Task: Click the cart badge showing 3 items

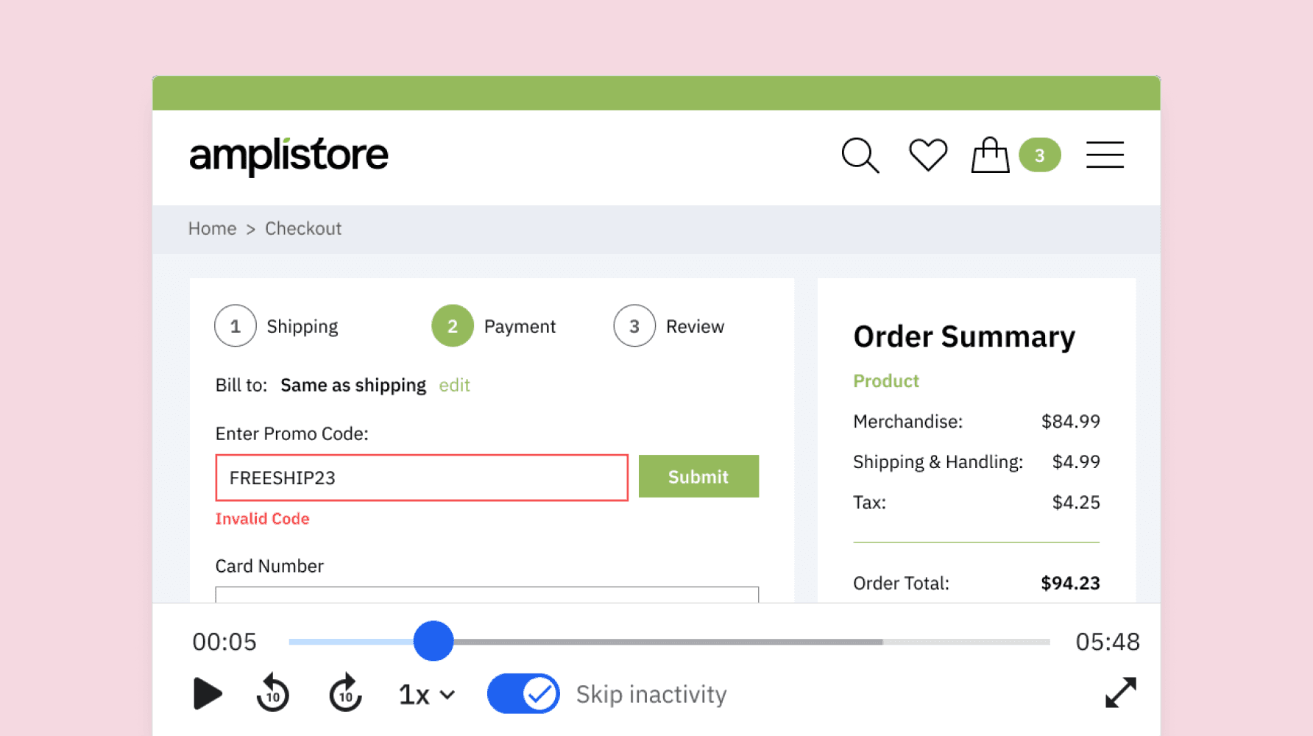Action: [1039, 155]
